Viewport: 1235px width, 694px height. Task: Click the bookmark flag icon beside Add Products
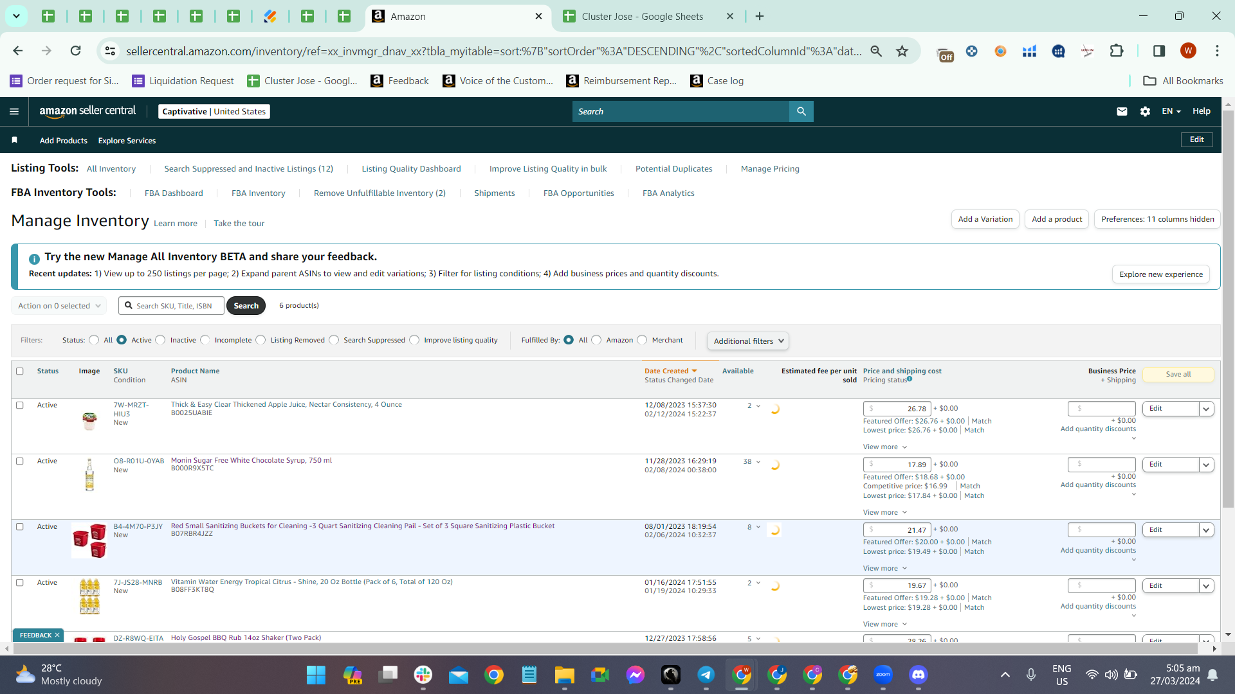coord(14,140)
